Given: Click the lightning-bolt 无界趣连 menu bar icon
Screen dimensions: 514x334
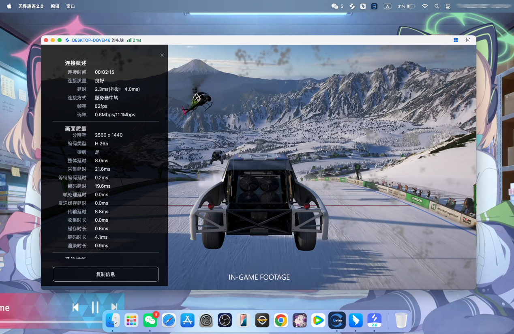Looking at the screenshot, I should 352,6.
